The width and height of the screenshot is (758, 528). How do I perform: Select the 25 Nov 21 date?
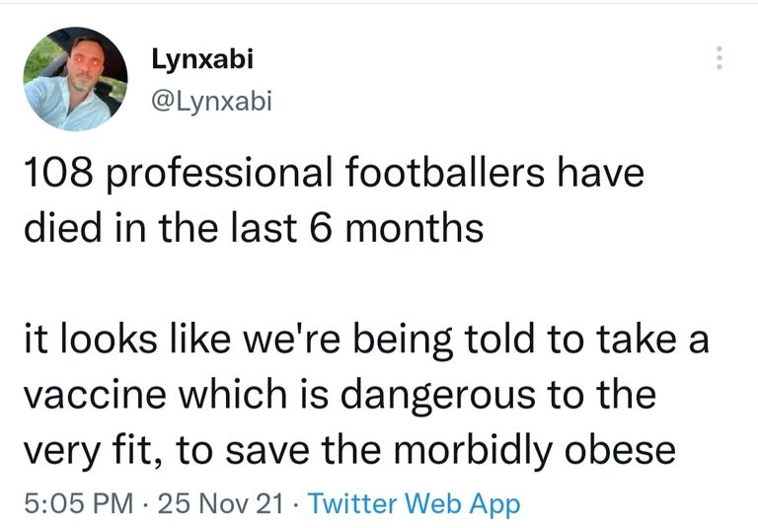(221, 504)
